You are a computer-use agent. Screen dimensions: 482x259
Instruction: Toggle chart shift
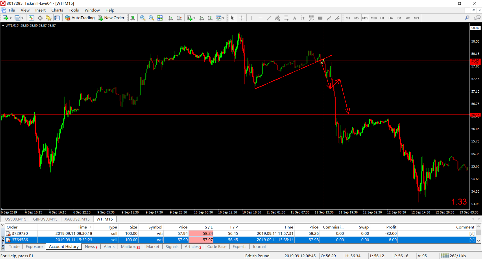(x=179, y=18)
